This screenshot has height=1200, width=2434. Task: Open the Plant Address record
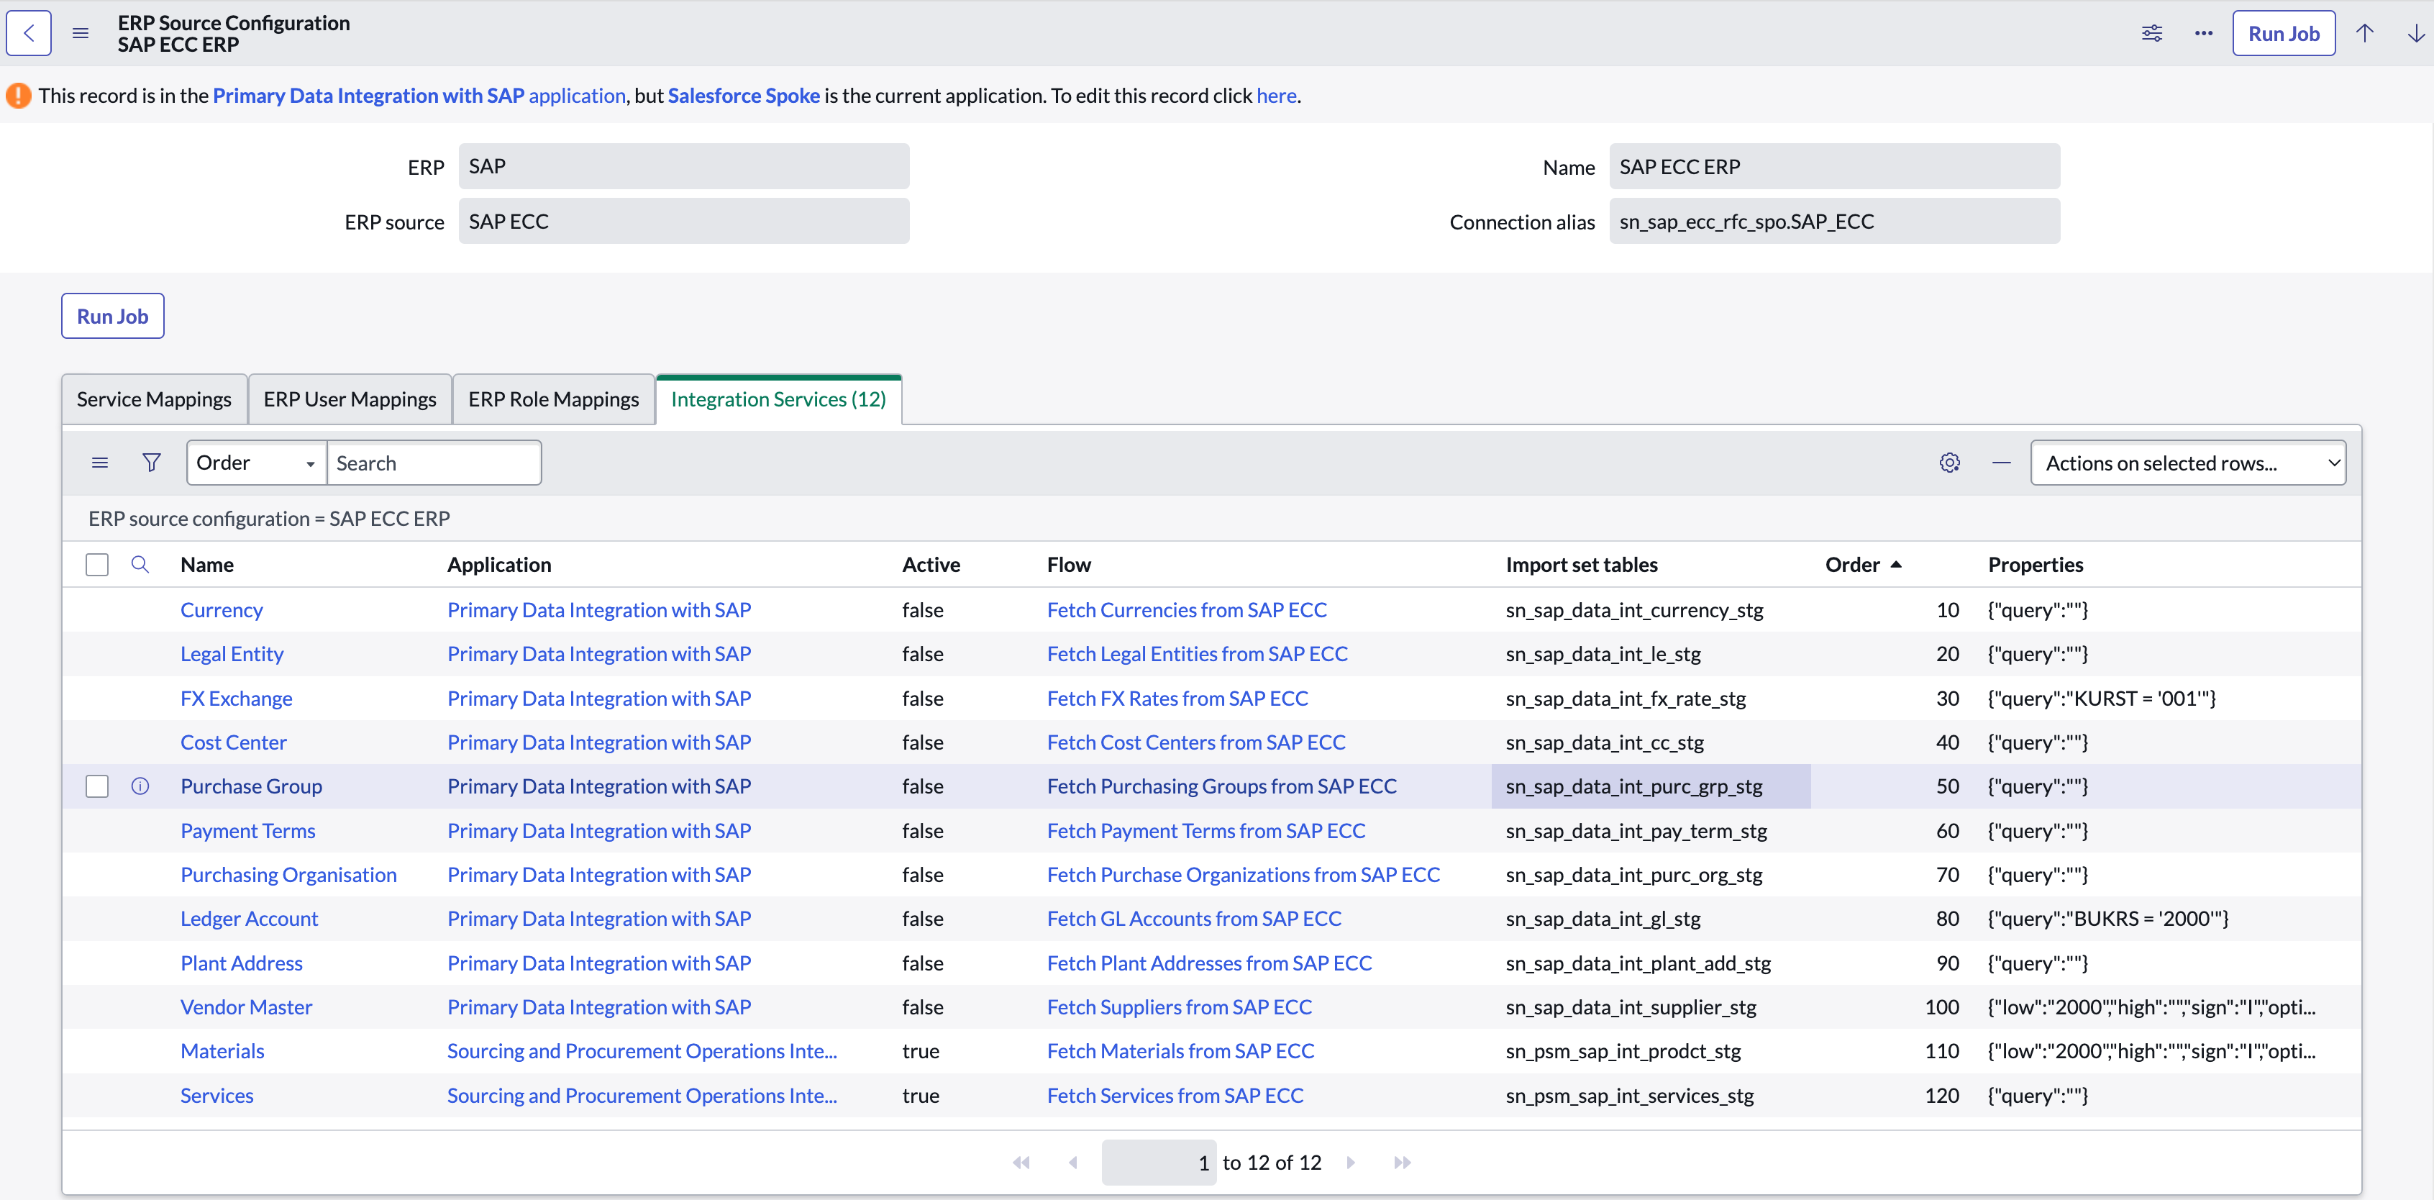[x=242, y=963]
